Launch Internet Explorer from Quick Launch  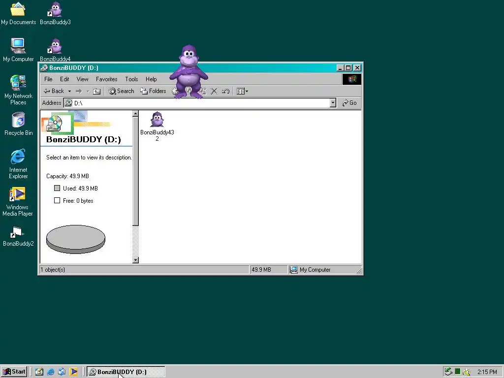51,372
